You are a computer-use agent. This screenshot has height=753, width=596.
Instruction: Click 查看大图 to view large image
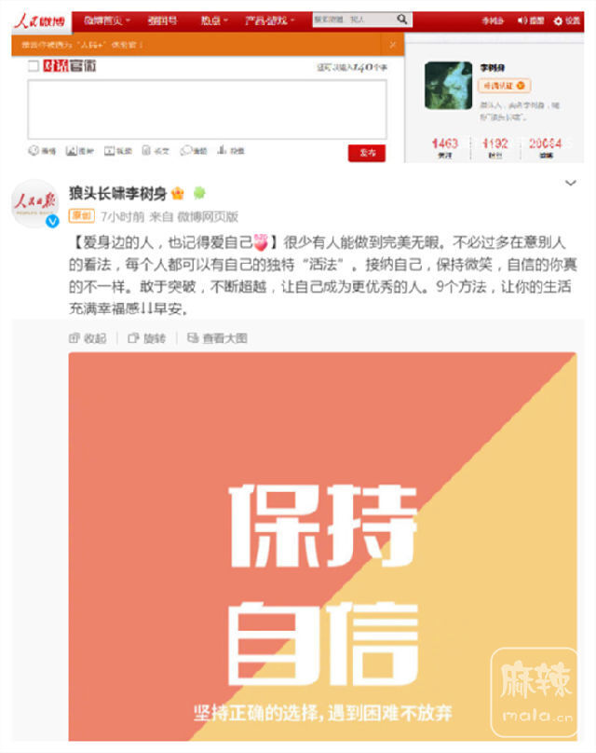point(217,338)
